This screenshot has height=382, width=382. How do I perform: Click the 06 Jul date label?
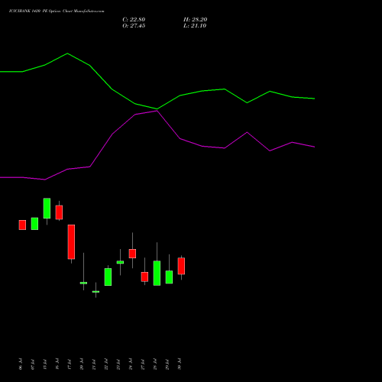(x=21, y=364)
